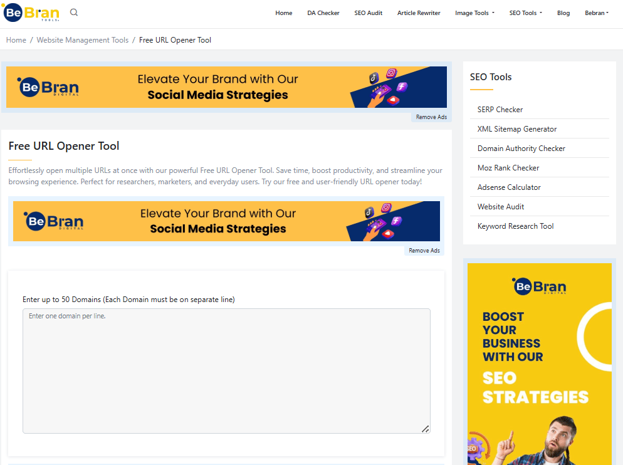Open Moz Rank Checker link
This screenshot has width=623, height=465.
(508, 168)
